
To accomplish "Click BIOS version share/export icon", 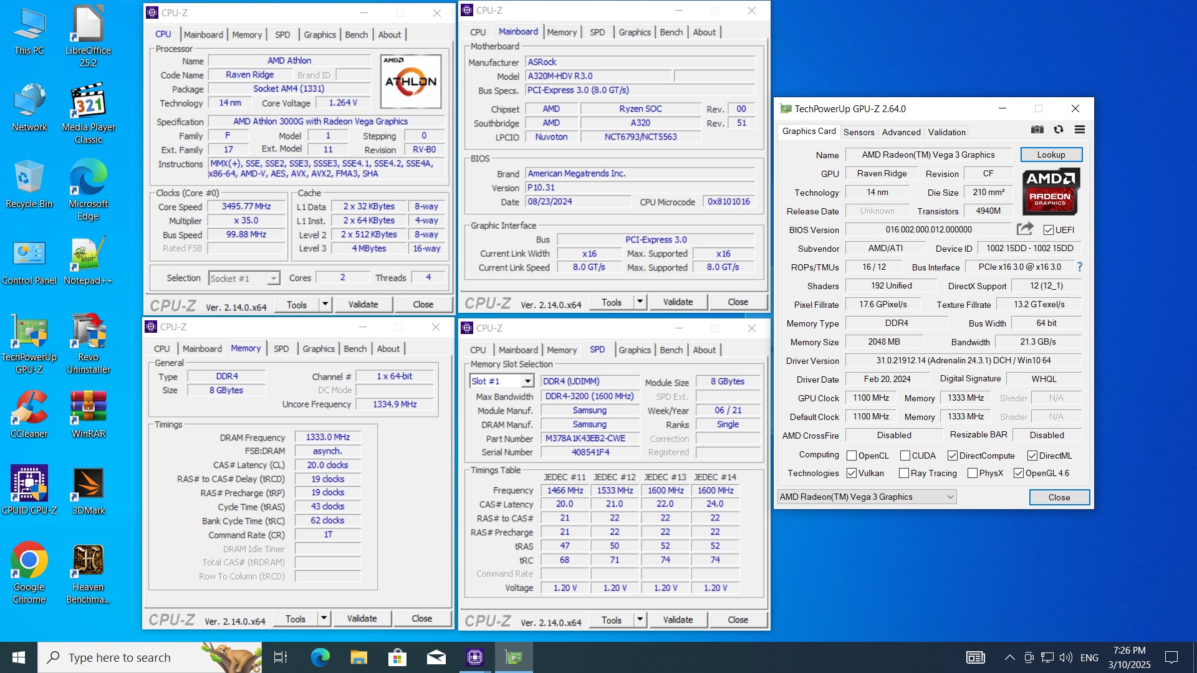I will [x=1025, y=229].
